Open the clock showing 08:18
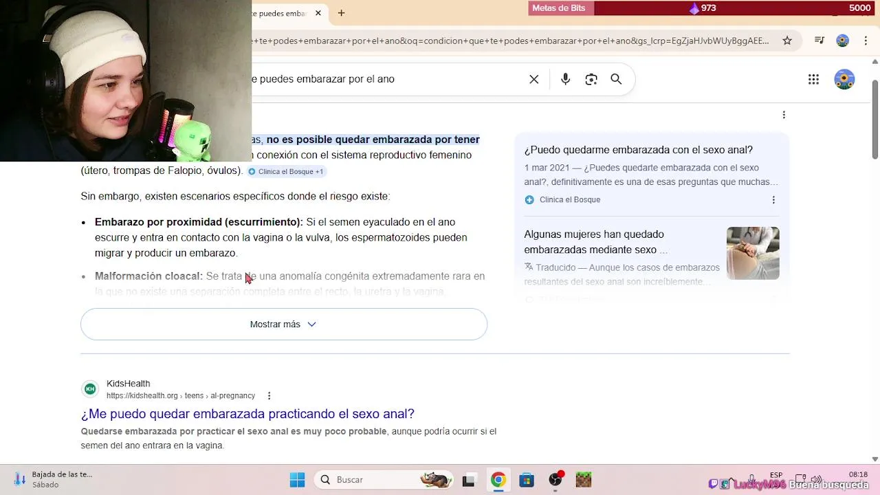The width and height of the screenshot is (880, 495). coord(858,475)
